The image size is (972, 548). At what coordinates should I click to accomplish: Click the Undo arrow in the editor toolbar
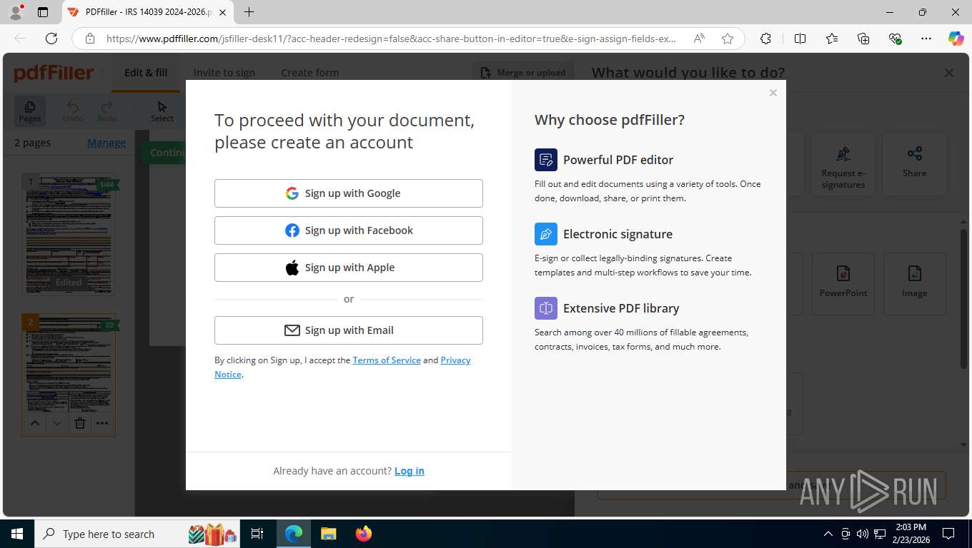(73, 111)
